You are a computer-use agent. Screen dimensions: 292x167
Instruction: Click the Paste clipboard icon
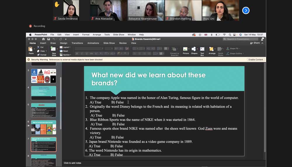click(x=31, y=49)
